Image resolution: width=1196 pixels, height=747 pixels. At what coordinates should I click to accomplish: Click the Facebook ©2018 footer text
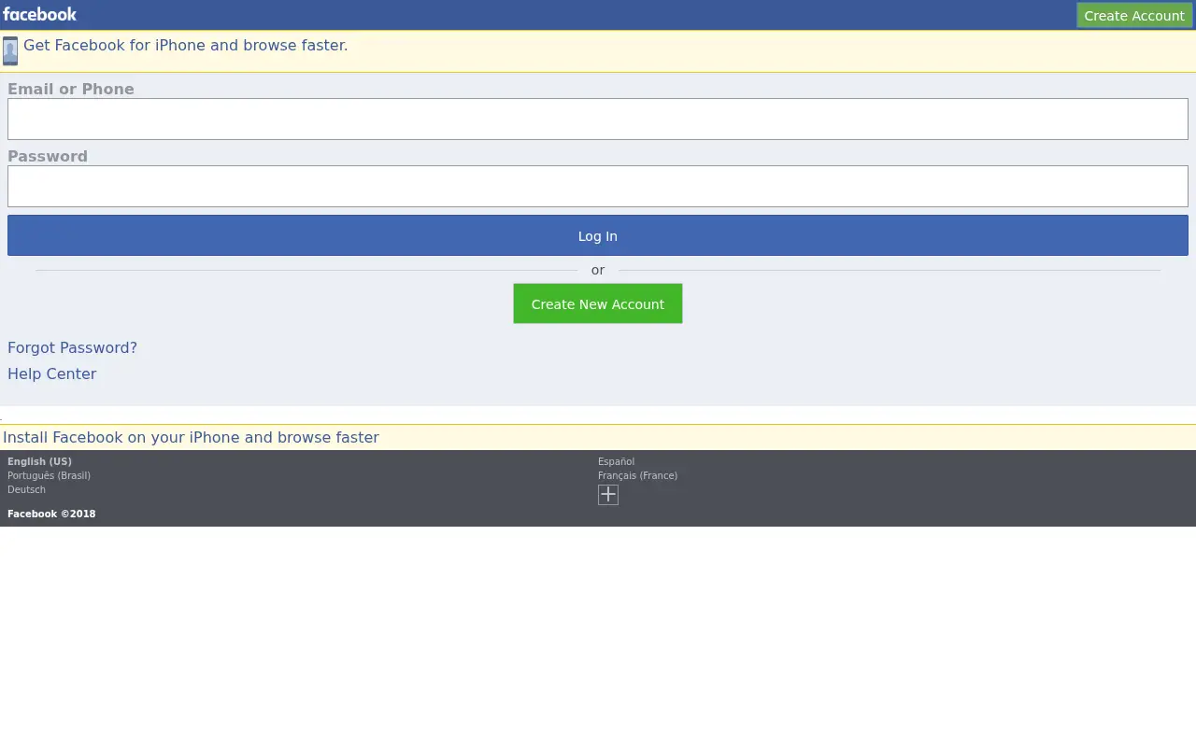tap(51, 514)
